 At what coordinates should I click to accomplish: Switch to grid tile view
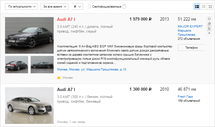(210, 6)
